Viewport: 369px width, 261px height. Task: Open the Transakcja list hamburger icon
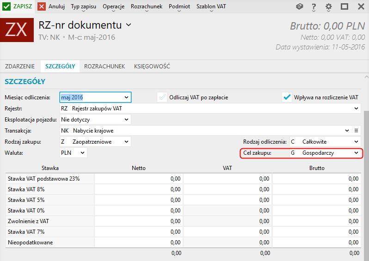(x=357, y=130)
